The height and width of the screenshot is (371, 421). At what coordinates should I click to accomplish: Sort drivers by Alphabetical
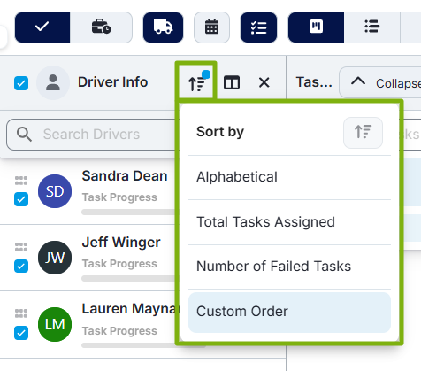289,177
